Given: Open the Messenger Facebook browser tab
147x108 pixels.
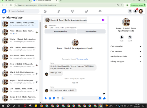Looking at the screenshot, I should (x=45, y=1).
